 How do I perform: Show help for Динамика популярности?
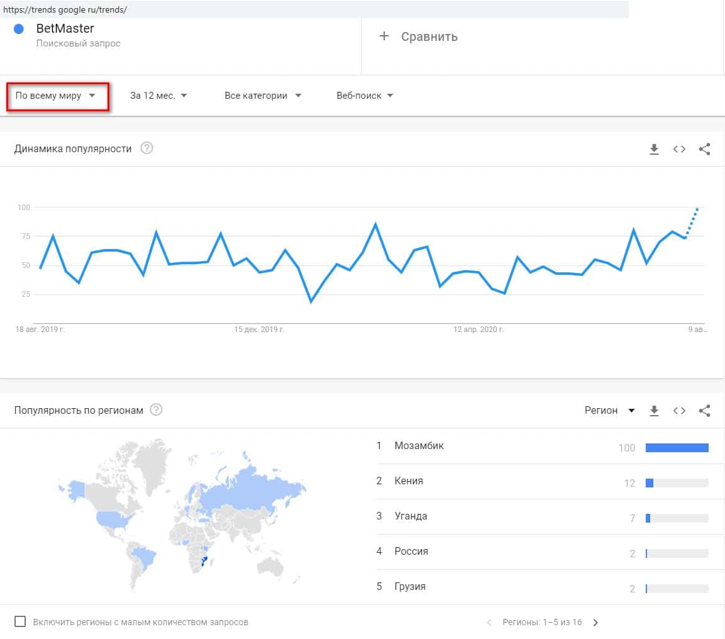tap(147, 148)
